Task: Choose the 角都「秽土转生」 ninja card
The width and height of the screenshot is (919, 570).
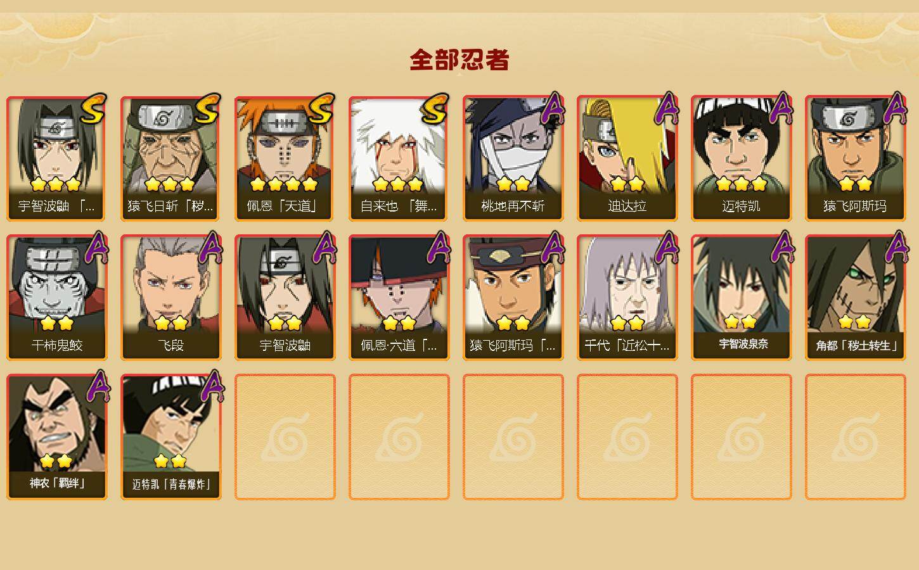Action: click(x=856, y=298)
